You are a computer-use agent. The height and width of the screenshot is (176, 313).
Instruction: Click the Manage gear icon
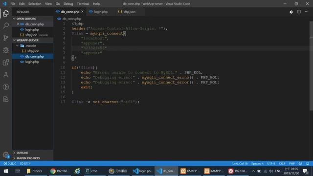coord(6,154)
